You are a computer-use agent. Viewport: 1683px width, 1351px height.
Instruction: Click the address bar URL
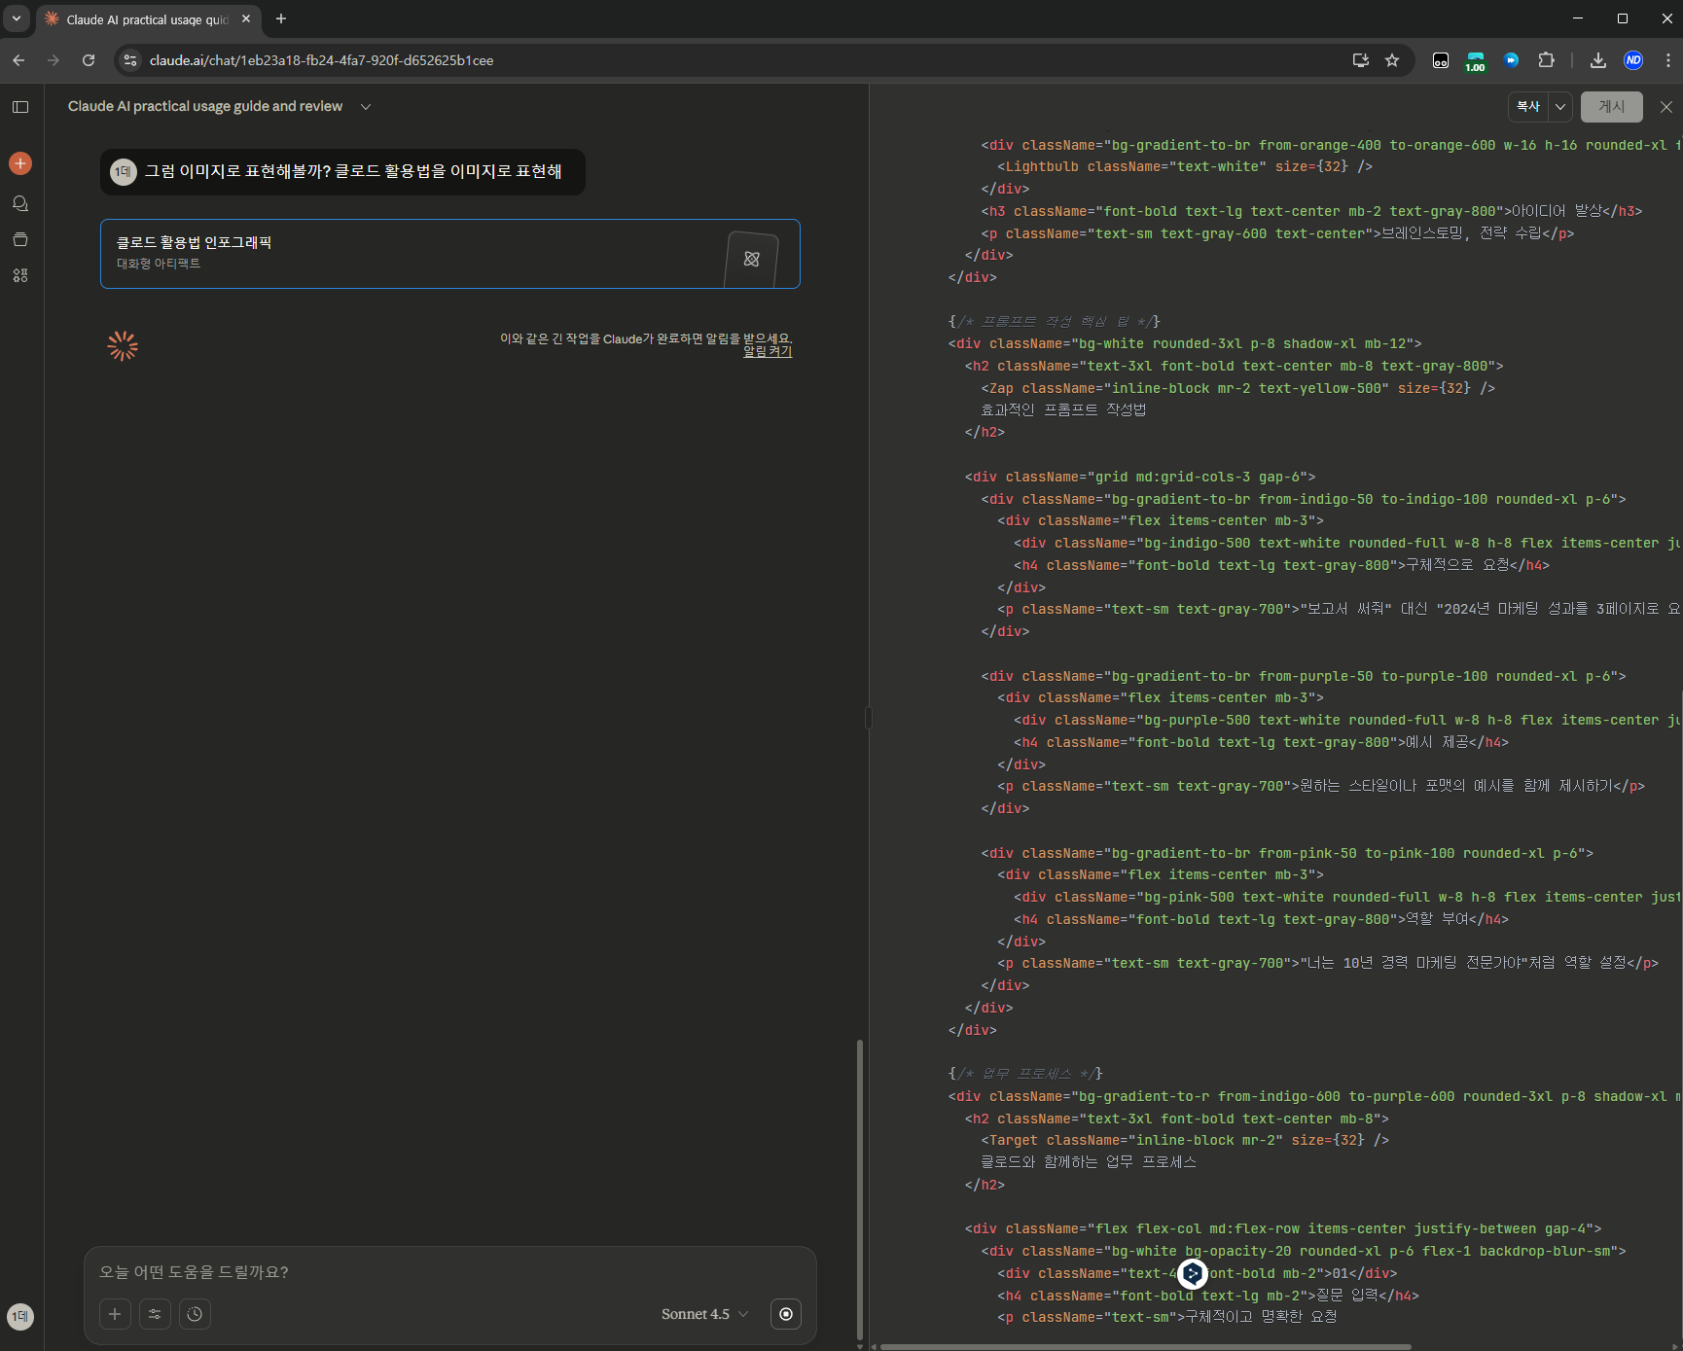coord(321,60)
